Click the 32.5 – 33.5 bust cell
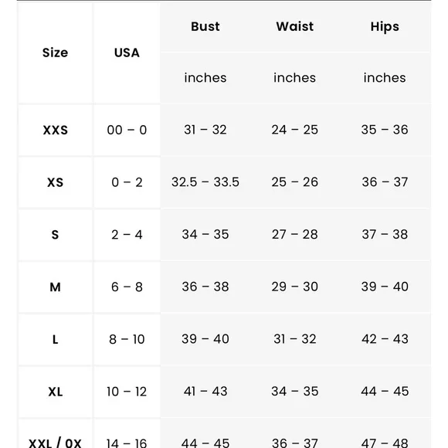Screen dimensions: 448x448 pyautogui.click(x=205, y=182)
